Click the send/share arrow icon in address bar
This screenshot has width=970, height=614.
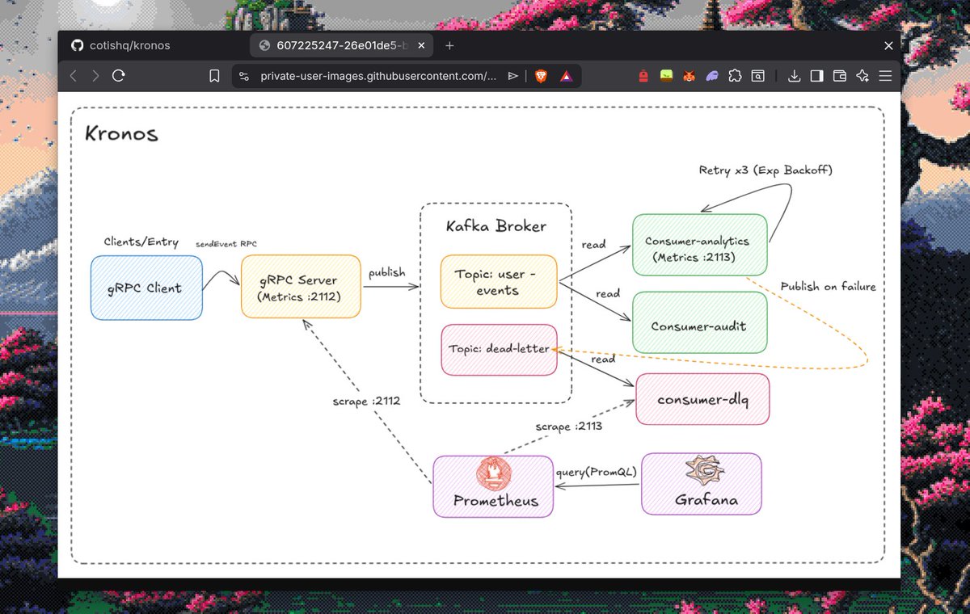point(512,76)
